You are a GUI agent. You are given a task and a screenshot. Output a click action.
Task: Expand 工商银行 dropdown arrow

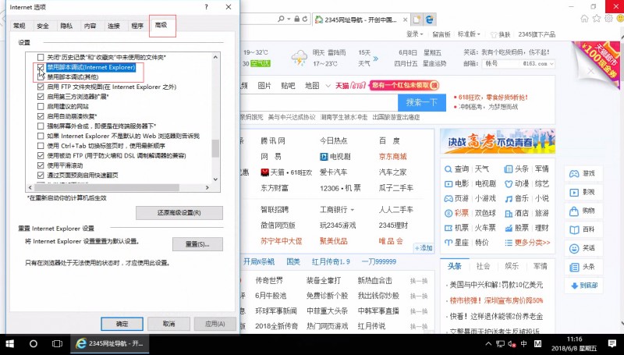pyautogui.click(x=352, y=210)
